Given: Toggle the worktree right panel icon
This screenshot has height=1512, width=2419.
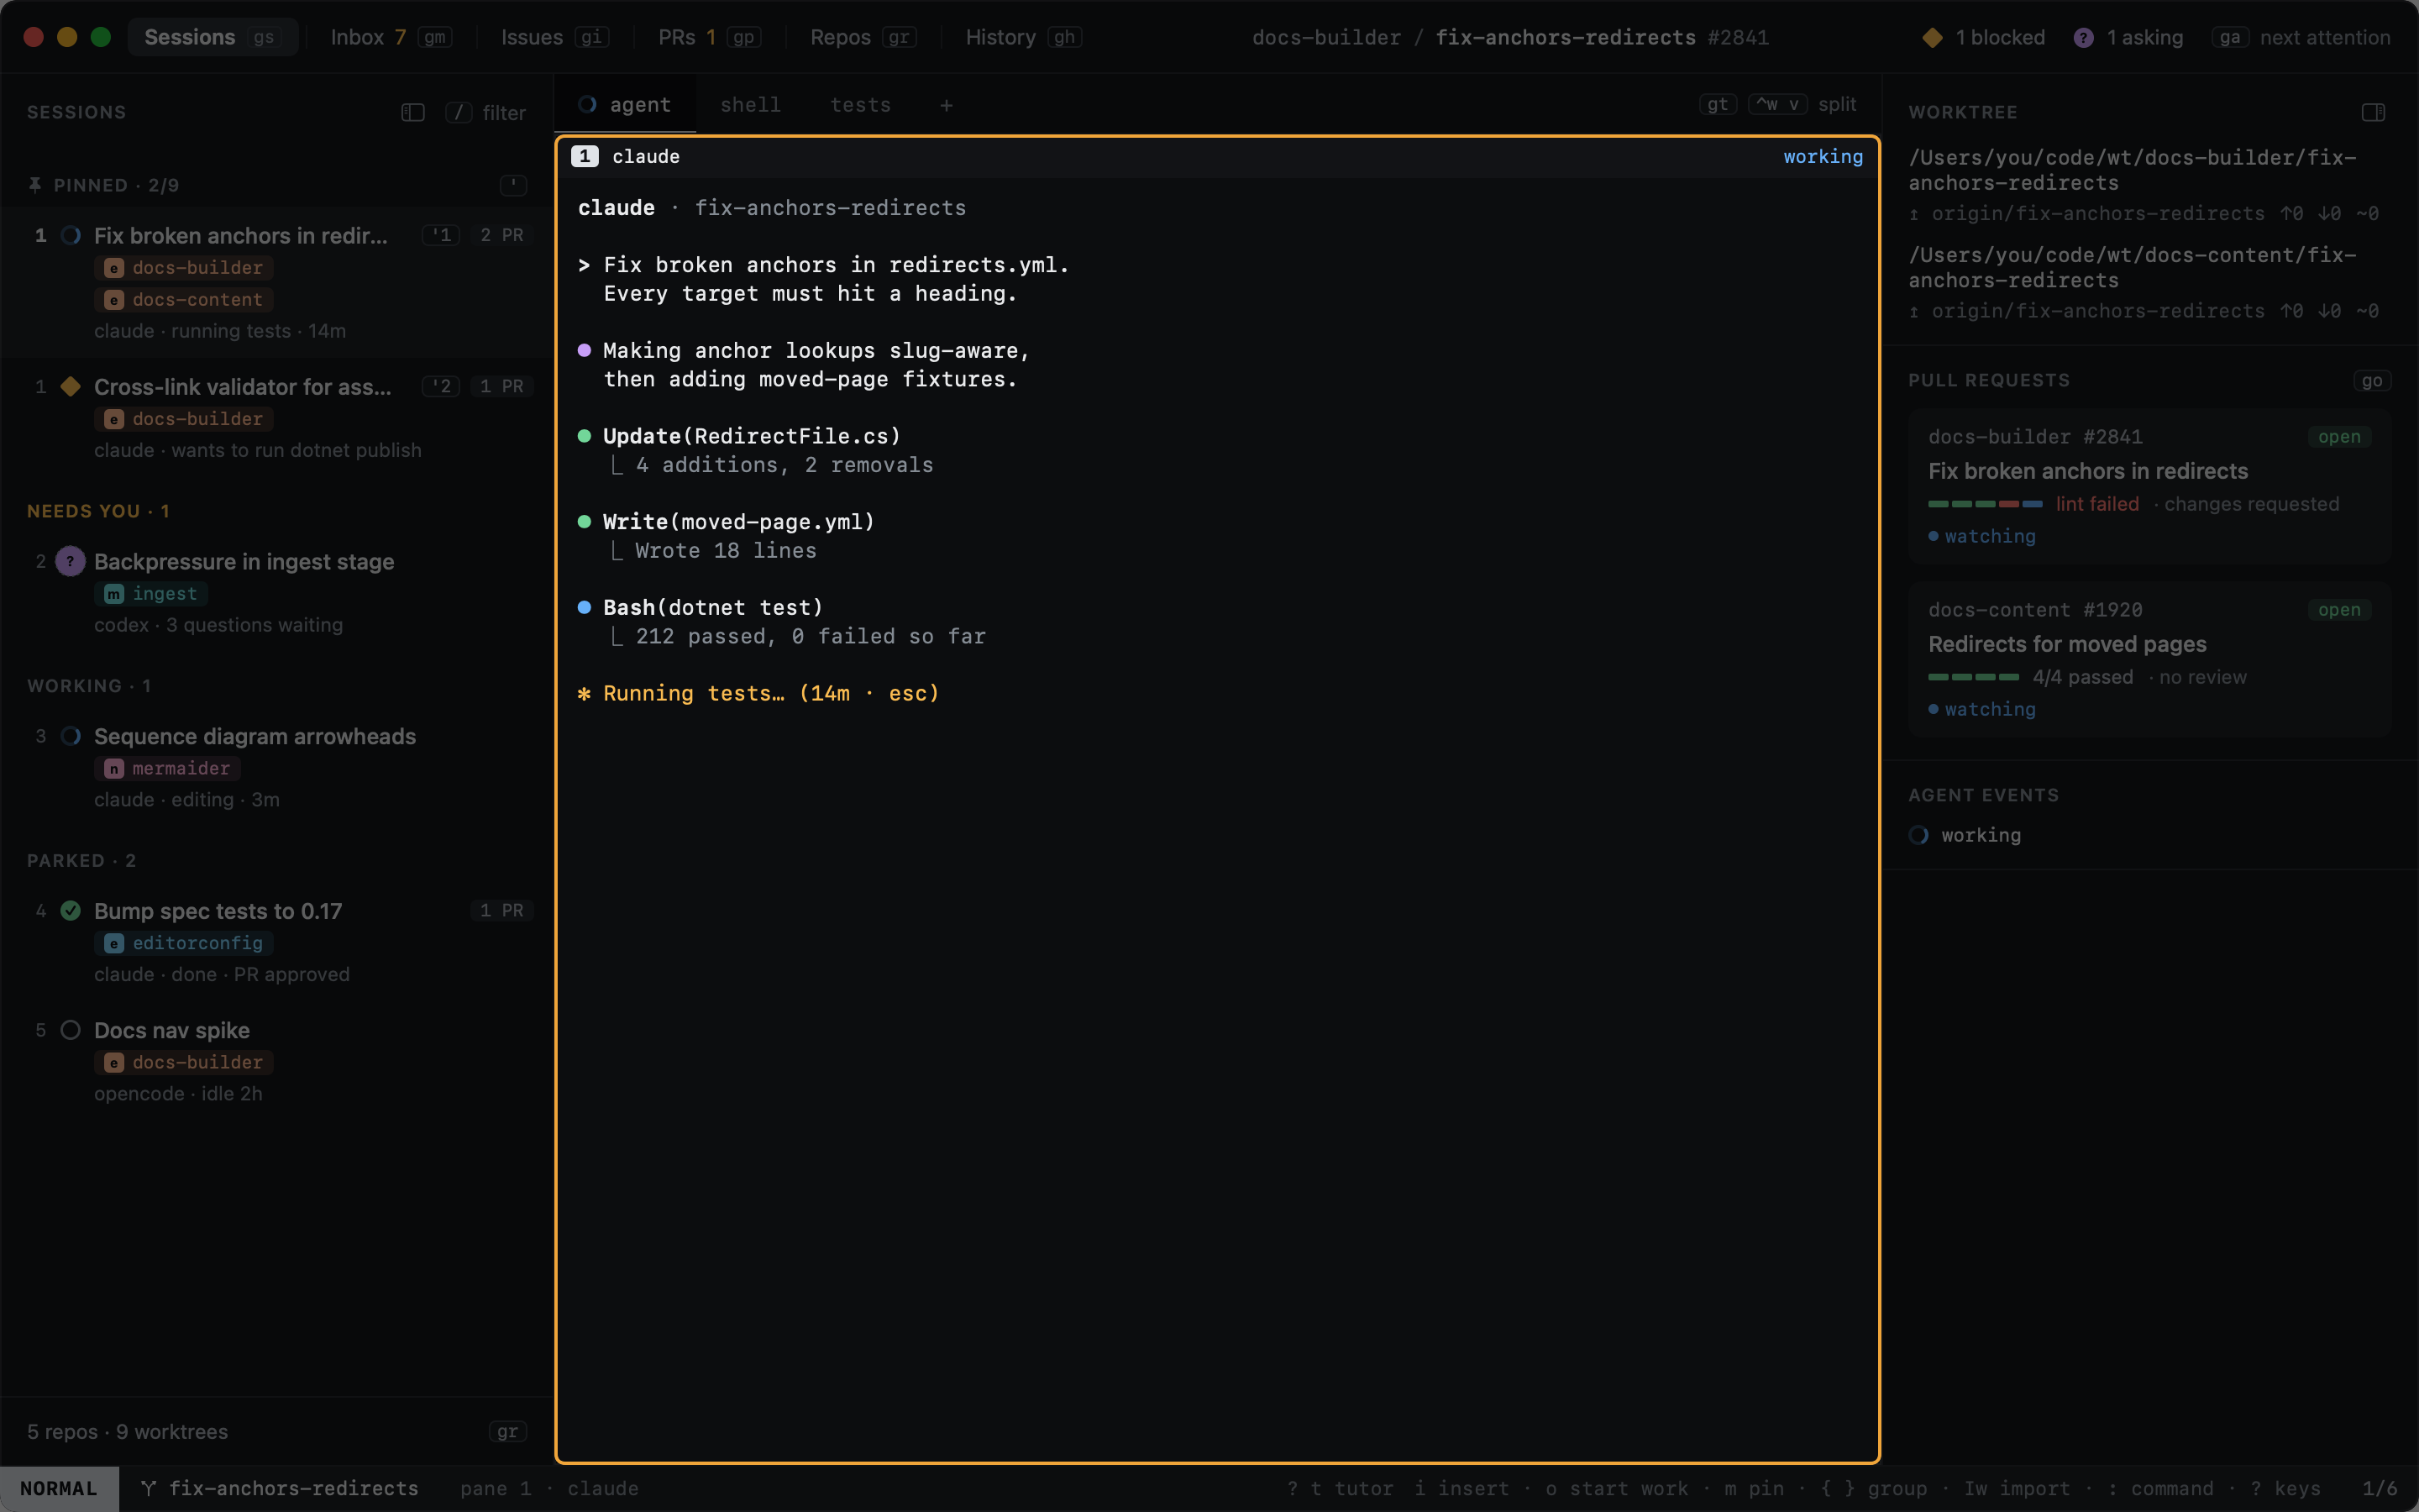Looking at the screenshot, I should pyautogui.click(x=2373, y=112).
